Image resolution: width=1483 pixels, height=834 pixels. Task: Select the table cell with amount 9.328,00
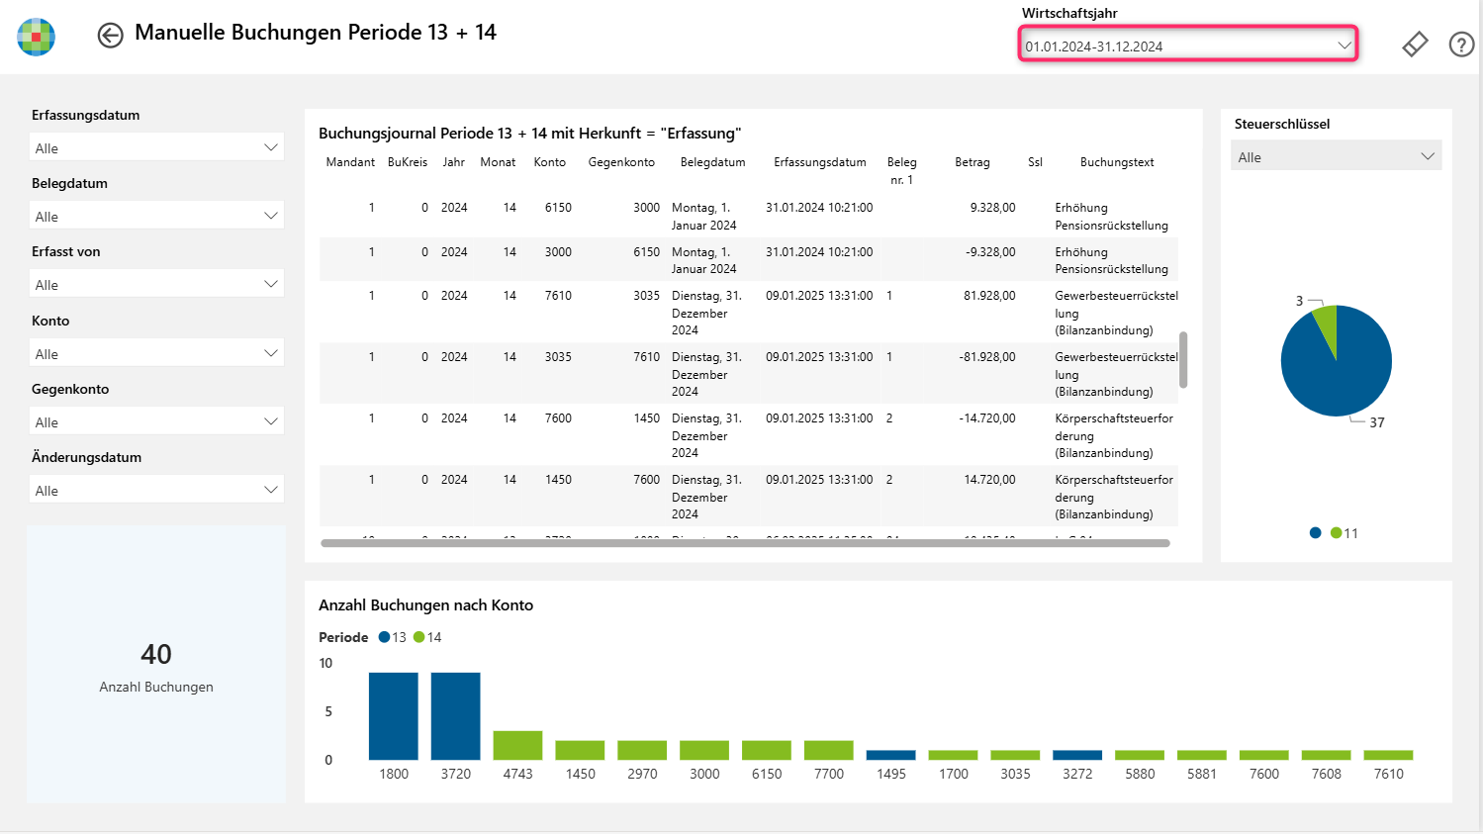click(x=992, y=208)
